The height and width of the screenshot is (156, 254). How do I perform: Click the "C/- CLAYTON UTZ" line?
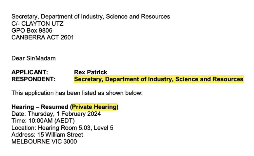click(37, 23)
